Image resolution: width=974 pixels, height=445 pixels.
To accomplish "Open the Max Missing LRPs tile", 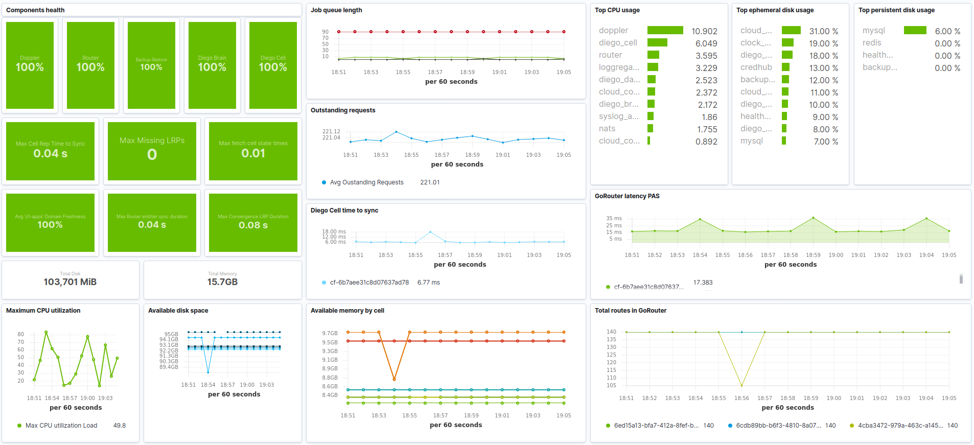I will pos(152,151).
